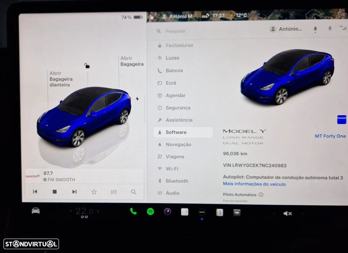The width and height of the screenshot is (348, 253).
Task: Decrease cabin temperature with left arrow
Action: 71,211
